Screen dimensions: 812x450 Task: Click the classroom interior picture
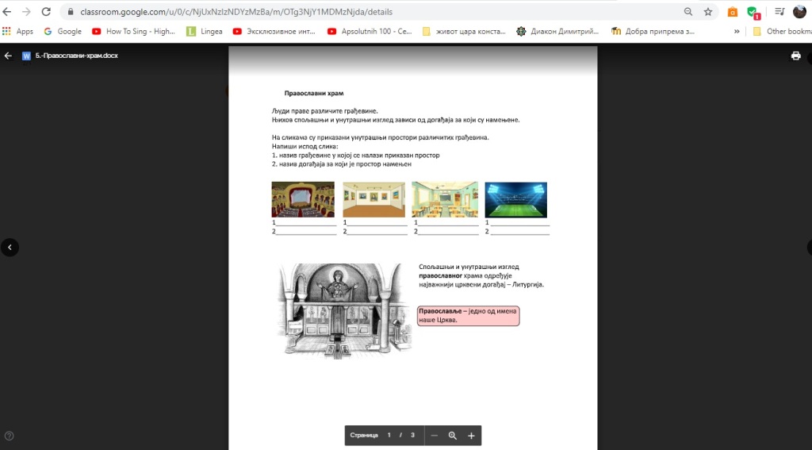coord(445,199)
